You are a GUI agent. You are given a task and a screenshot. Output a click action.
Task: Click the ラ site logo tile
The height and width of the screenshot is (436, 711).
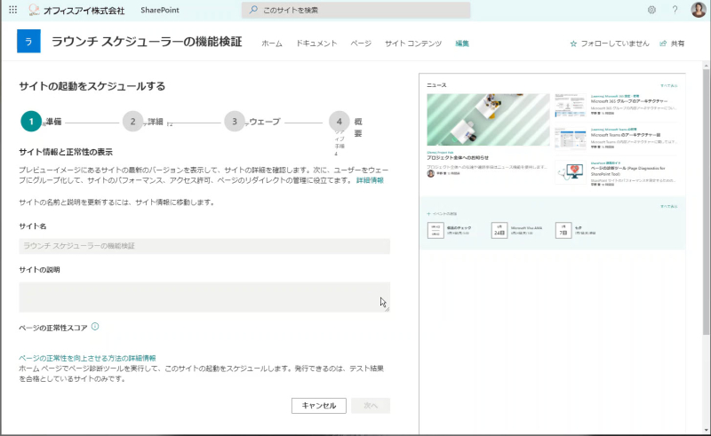point(28,41)
